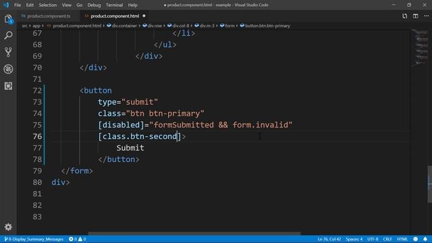Click the CRLF end-of-line indicator
The height and width of the screenshot is (243, 432).
(x=387, y=239)
